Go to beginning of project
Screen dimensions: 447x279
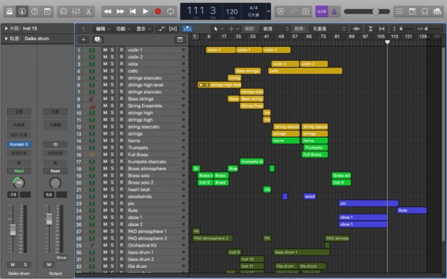[x=133, y=11]
